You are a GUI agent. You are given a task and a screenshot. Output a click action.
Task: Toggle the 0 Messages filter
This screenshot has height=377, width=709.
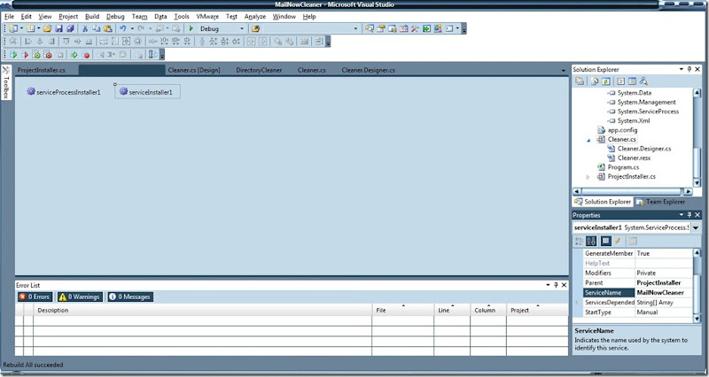(130, 297)
